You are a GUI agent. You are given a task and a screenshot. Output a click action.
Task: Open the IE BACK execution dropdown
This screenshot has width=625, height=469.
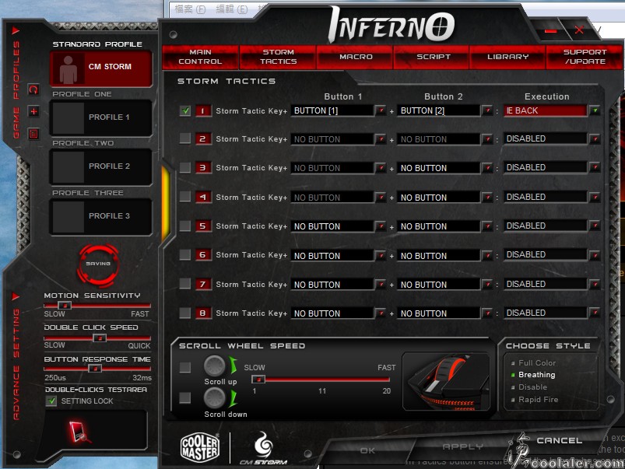tap(595, 110)
